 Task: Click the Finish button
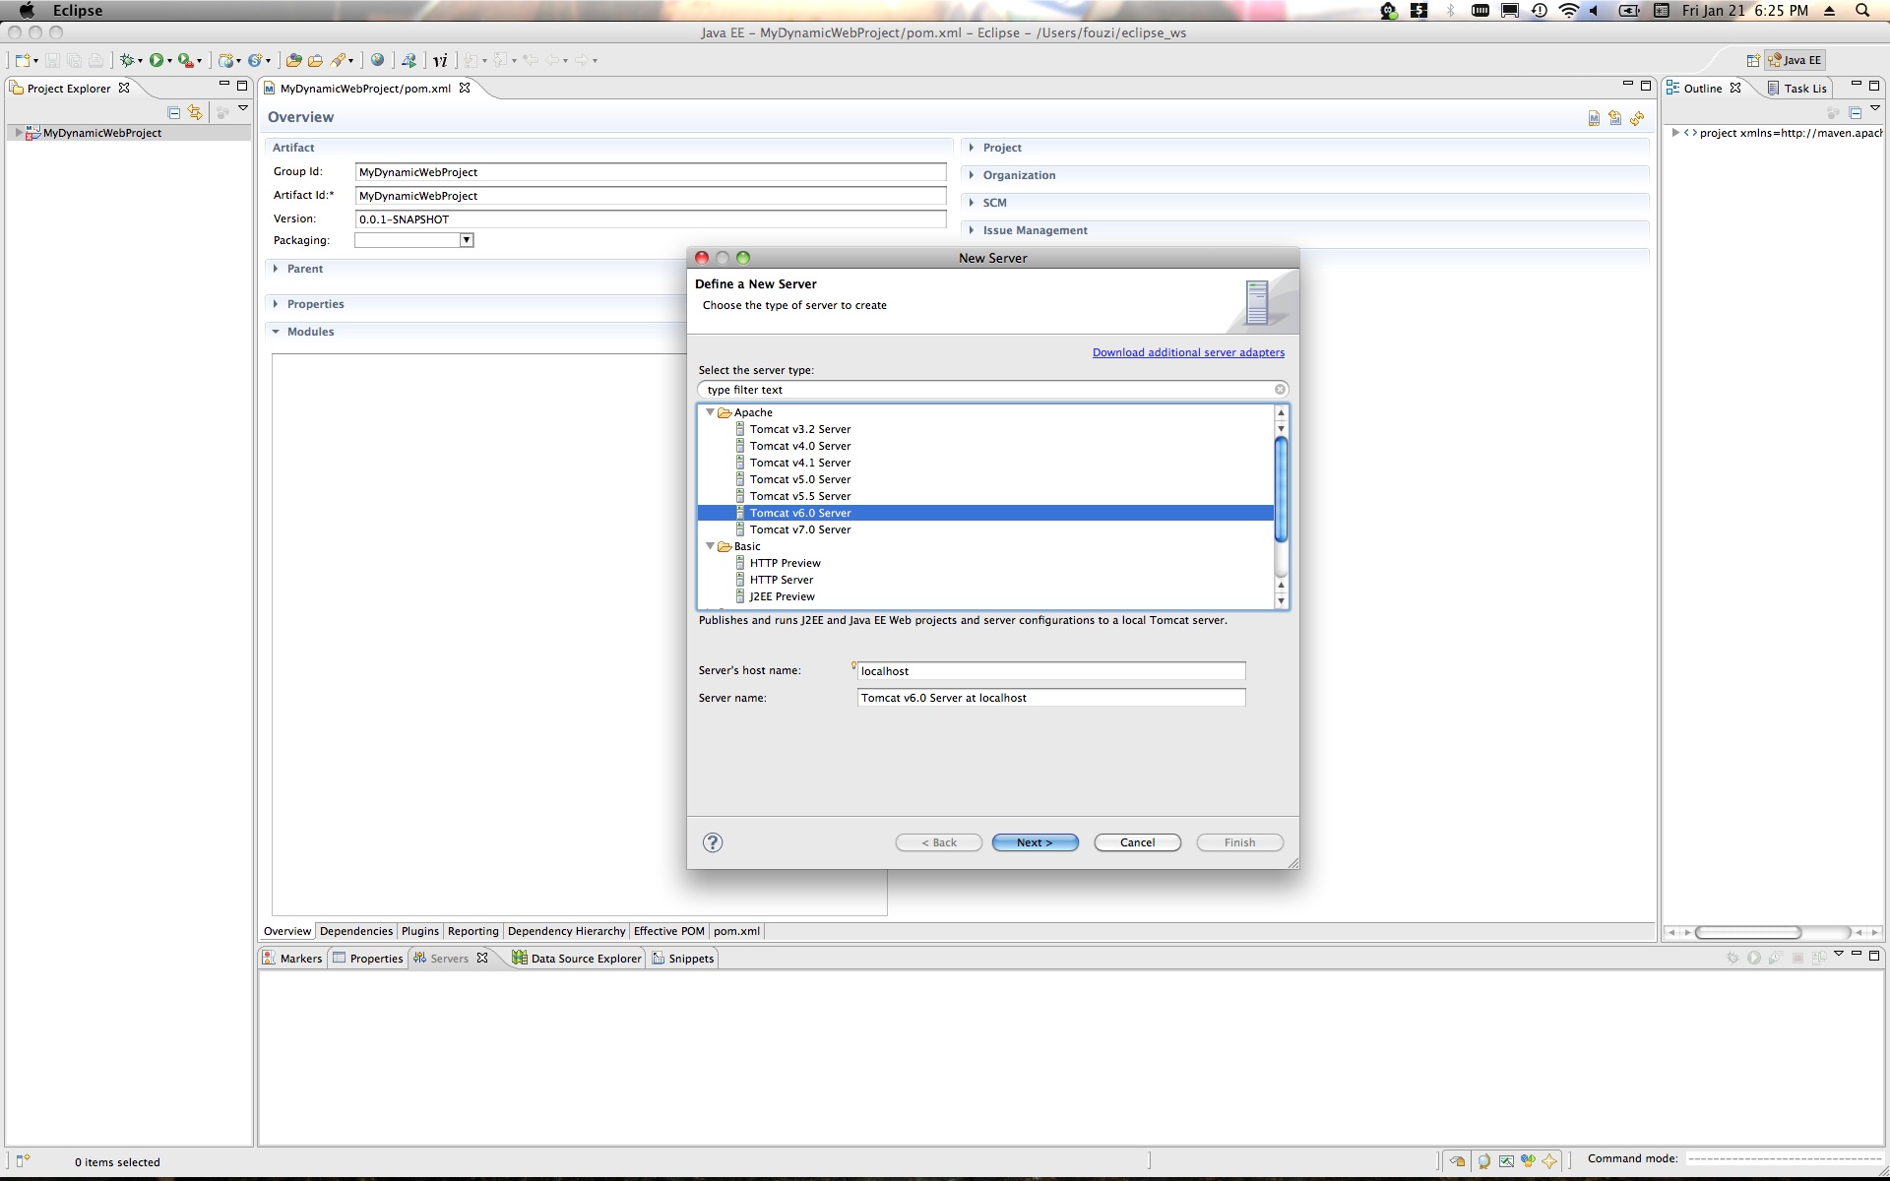[x=1239, y=842]
